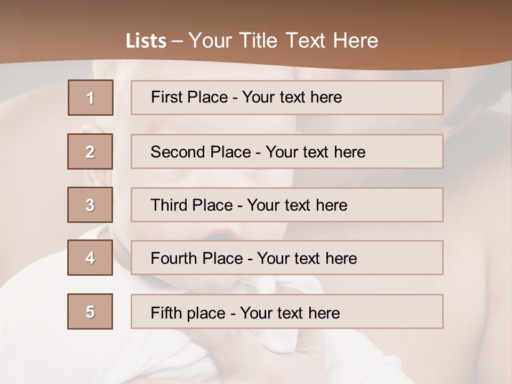
Task: Click 'Your text here' in Fifth place row
Action: 290,313
